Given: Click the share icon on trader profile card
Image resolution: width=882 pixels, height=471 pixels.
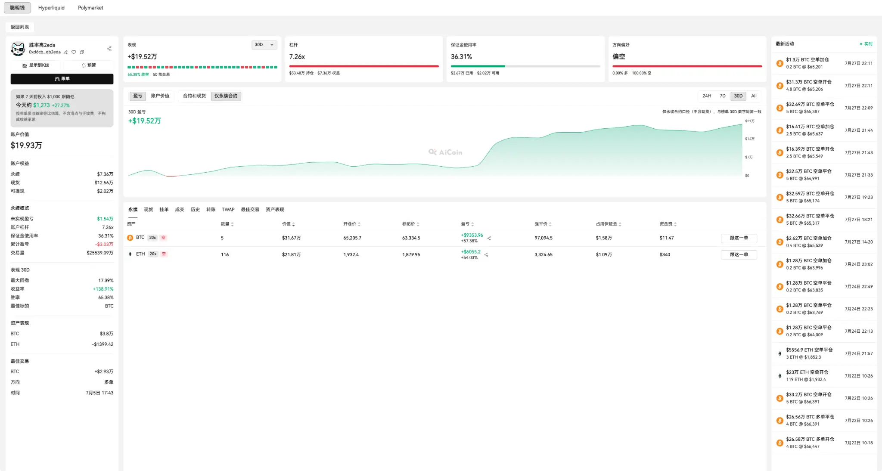Looking at the screenshot, I should click(x=109, y=49).
